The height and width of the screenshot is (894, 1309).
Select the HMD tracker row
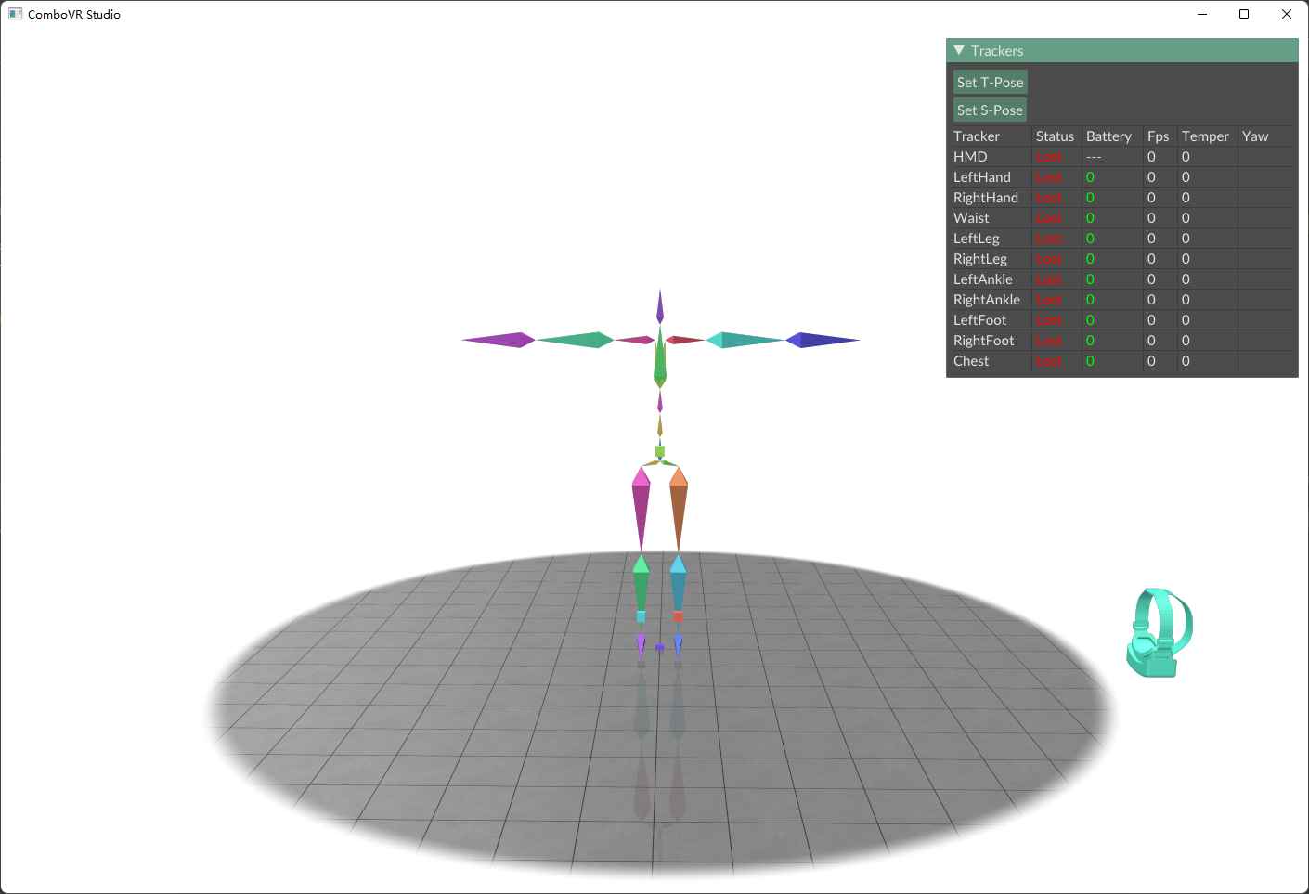point(1121,157)
